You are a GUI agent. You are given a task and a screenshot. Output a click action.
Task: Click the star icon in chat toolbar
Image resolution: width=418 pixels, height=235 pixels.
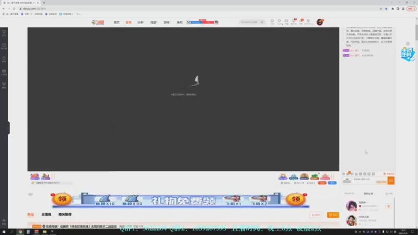pyautogui.click(x=356, y=174)
